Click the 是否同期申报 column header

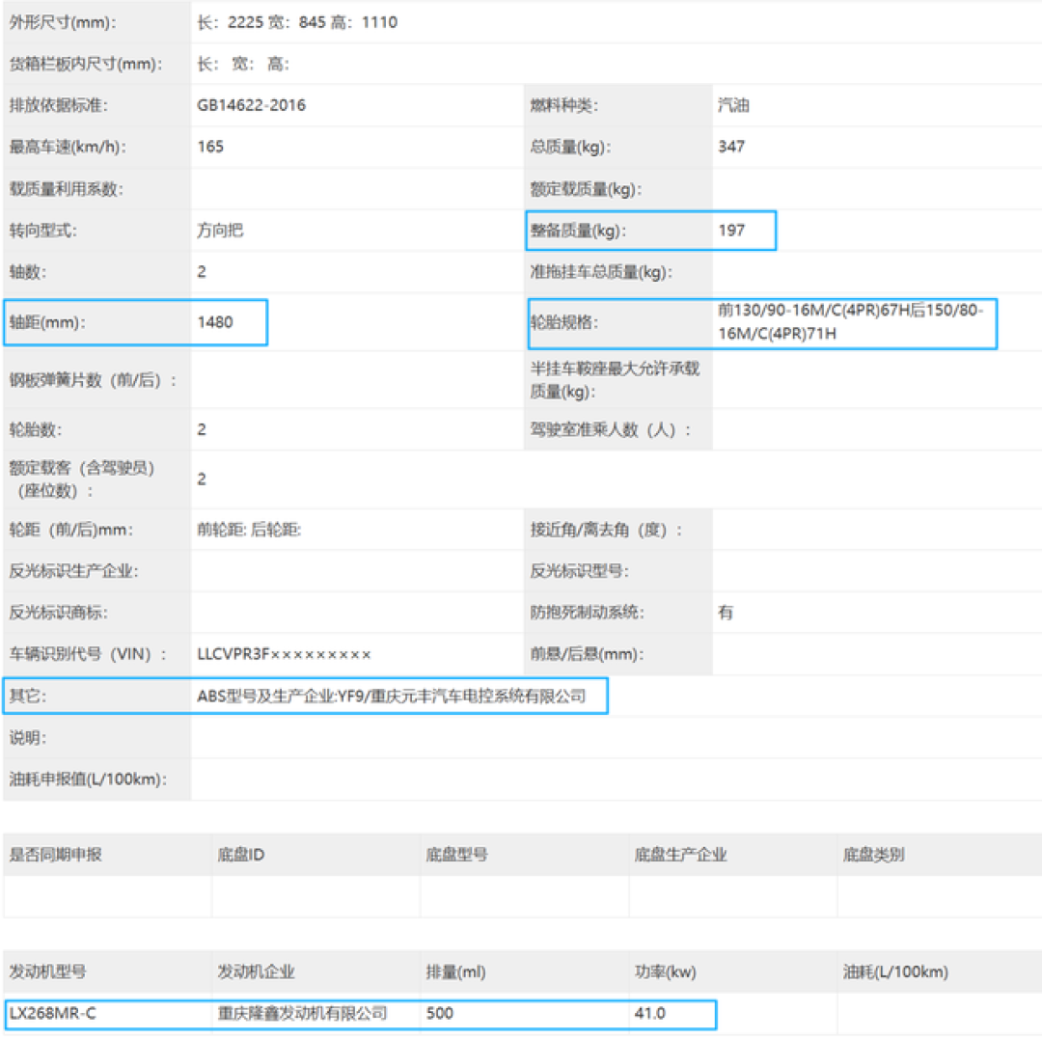(55, 855)
